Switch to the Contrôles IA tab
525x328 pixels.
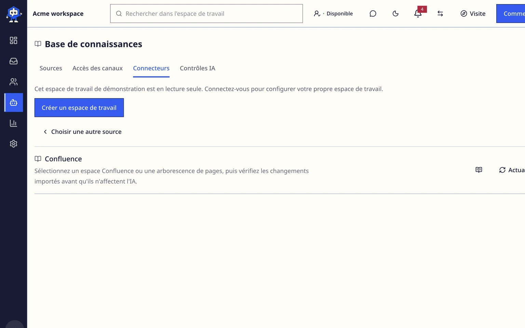[x=198, y=68]
